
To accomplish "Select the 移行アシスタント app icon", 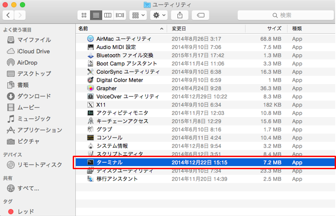I will 90,179.
